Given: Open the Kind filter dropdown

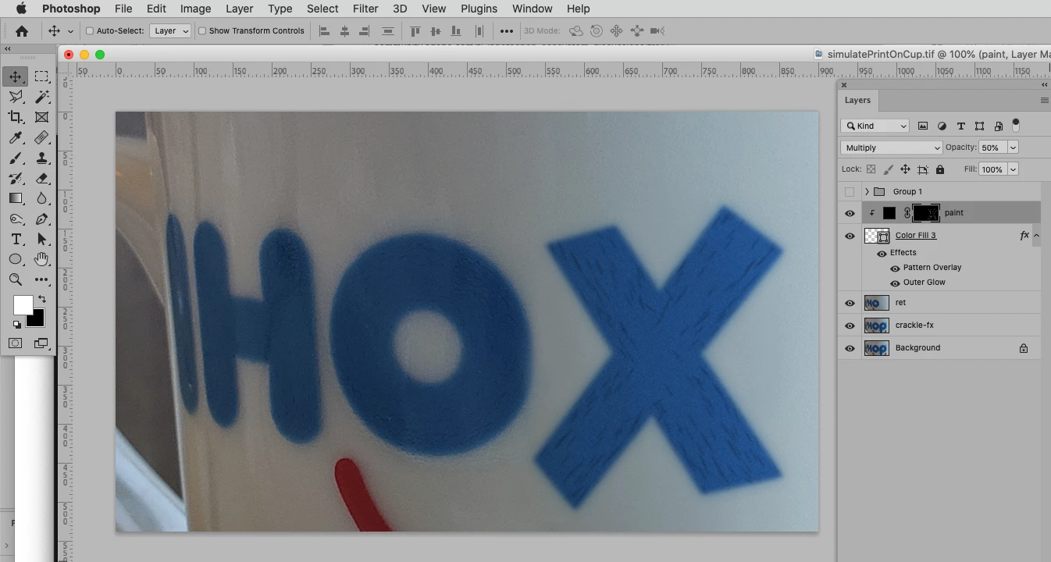Looking at the screenshot, I should pyautogui.click(x=875, y=126).
